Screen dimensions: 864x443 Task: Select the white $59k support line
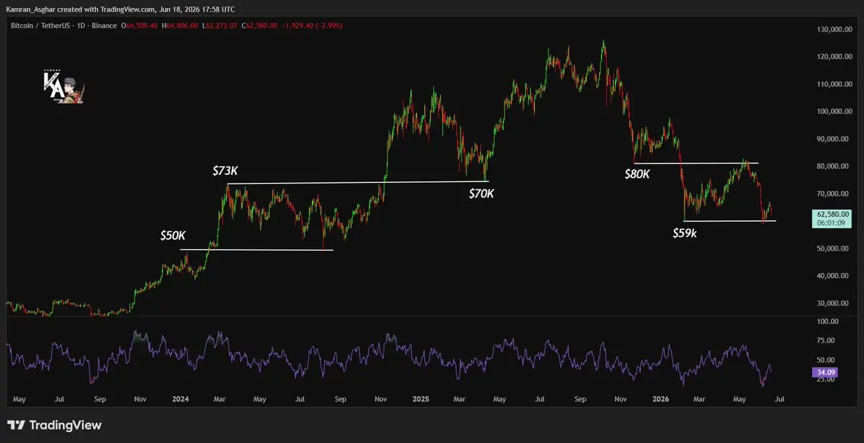pyautogui.click(x=730, y=220)
